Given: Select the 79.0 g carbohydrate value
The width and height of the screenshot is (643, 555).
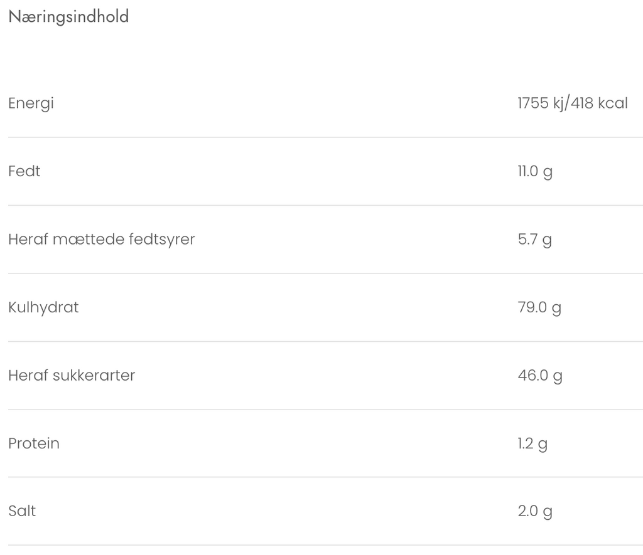Looking at the screenshot, I should (x=539, y=307).
